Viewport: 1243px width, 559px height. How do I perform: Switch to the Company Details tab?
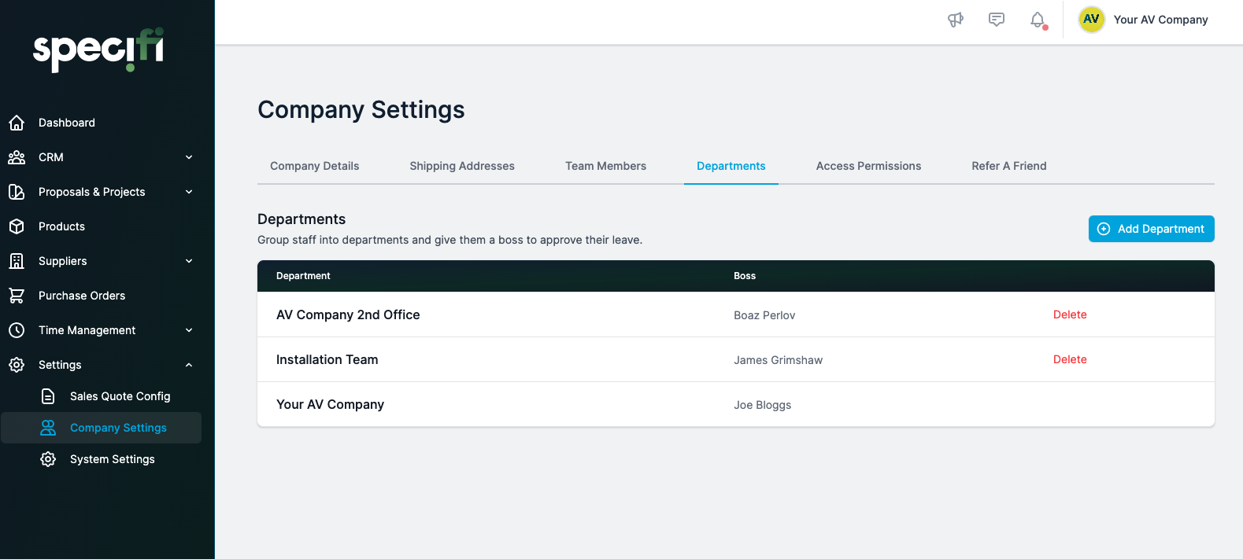(x=314, y=166)
